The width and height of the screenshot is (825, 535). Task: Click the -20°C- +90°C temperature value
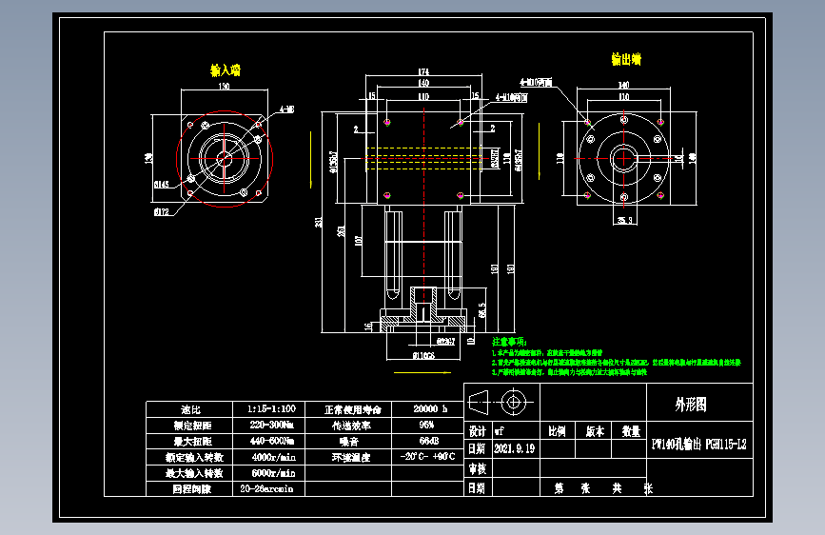[x=427, y=456]
